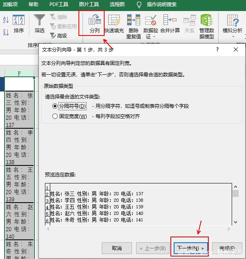
Task: Open the 加载项 ribbon tab
Action: pos(10,4)
